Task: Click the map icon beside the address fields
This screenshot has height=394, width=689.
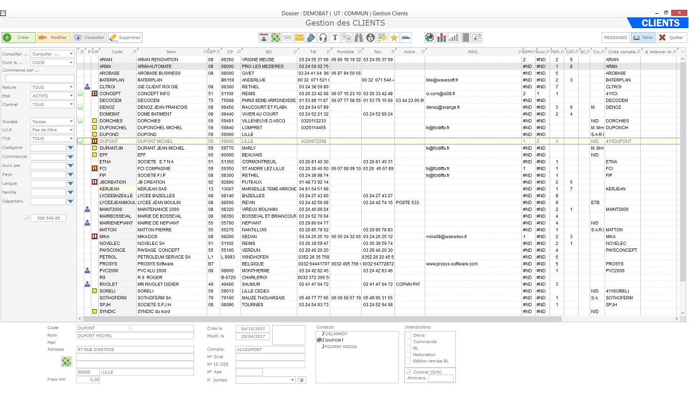Action: (67, 362)
